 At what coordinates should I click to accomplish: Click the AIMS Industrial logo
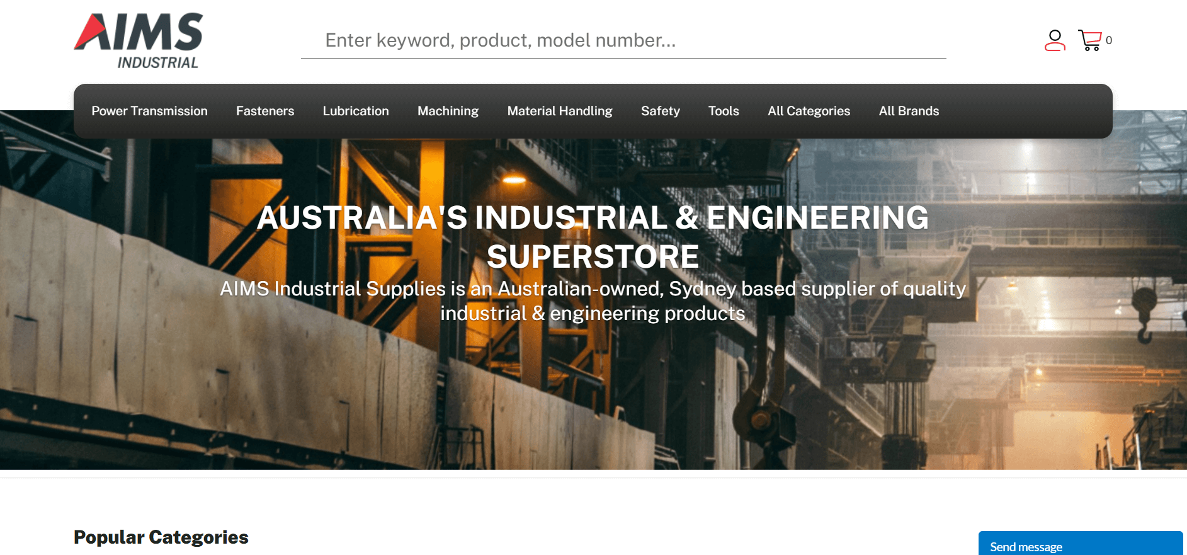tap(139, 41)
